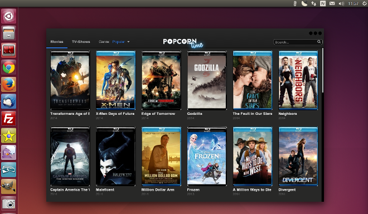Open the mail indicator in top bar

(x=332, y=3)
